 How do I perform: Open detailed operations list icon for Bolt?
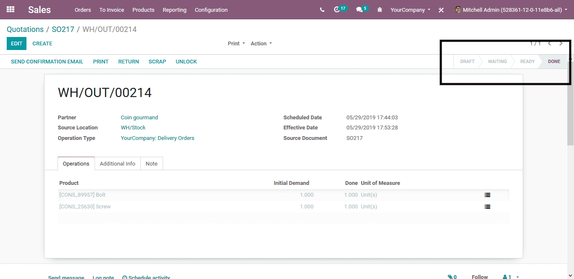pyautogui.click(x=487, y=195)
